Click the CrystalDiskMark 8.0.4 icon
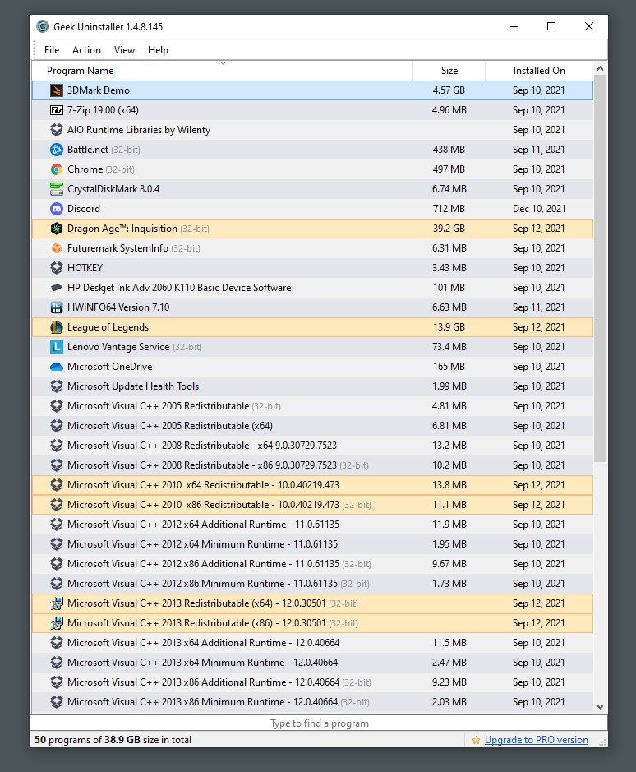Viewport: 636px width, 772px height. [57, 189]
